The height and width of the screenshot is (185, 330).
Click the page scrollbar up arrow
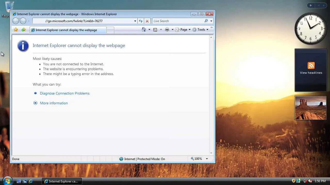pyautogui.click(x=211, y=38)
